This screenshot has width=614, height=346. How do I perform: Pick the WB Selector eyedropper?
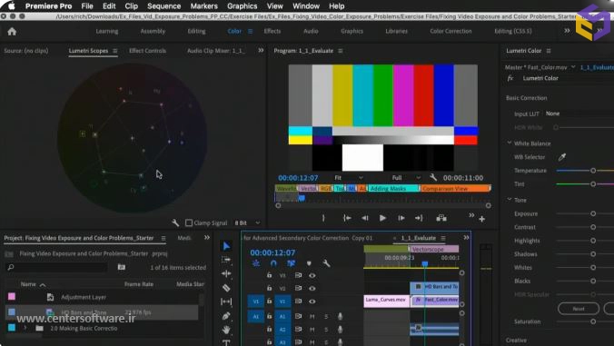coord(562,157)
